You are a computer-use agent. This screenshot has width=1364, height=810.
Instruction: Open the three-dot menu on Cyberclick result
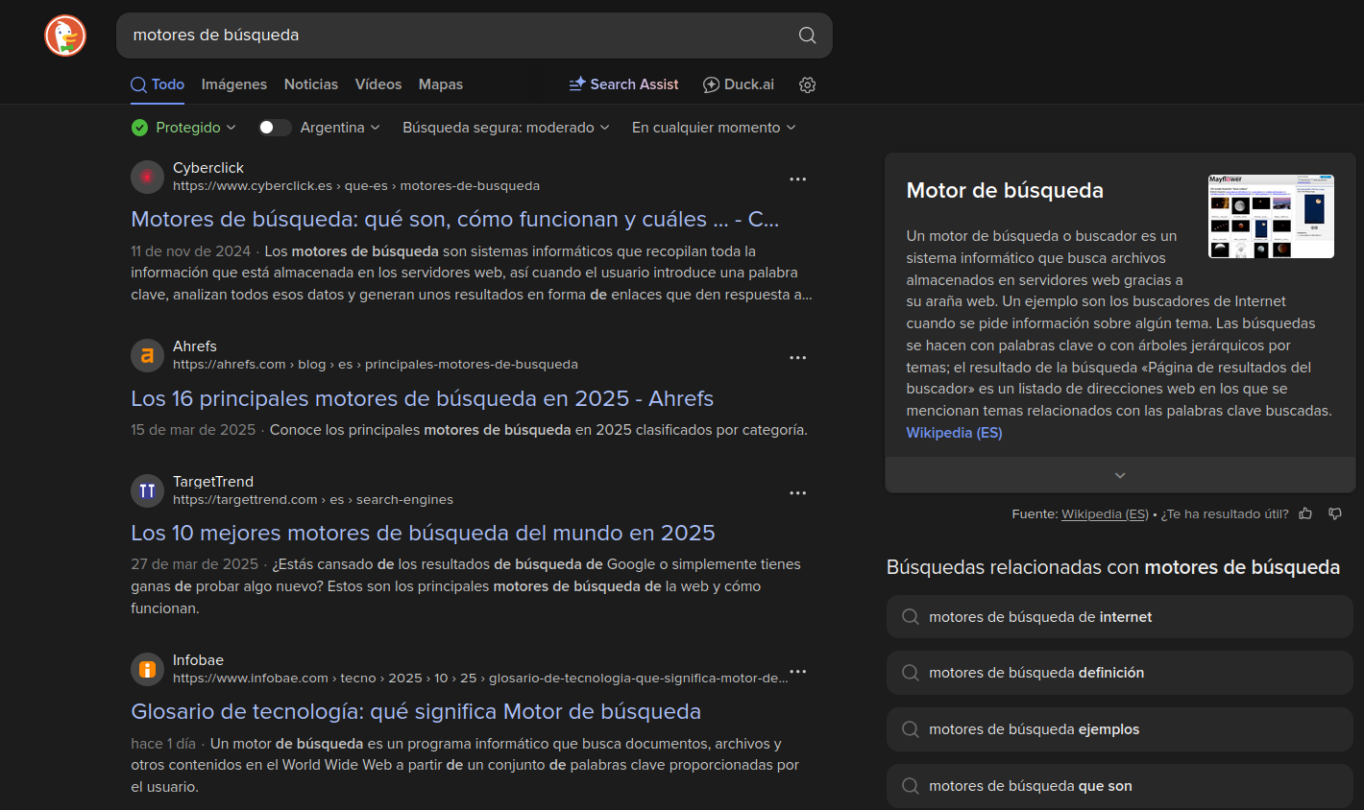797,179
